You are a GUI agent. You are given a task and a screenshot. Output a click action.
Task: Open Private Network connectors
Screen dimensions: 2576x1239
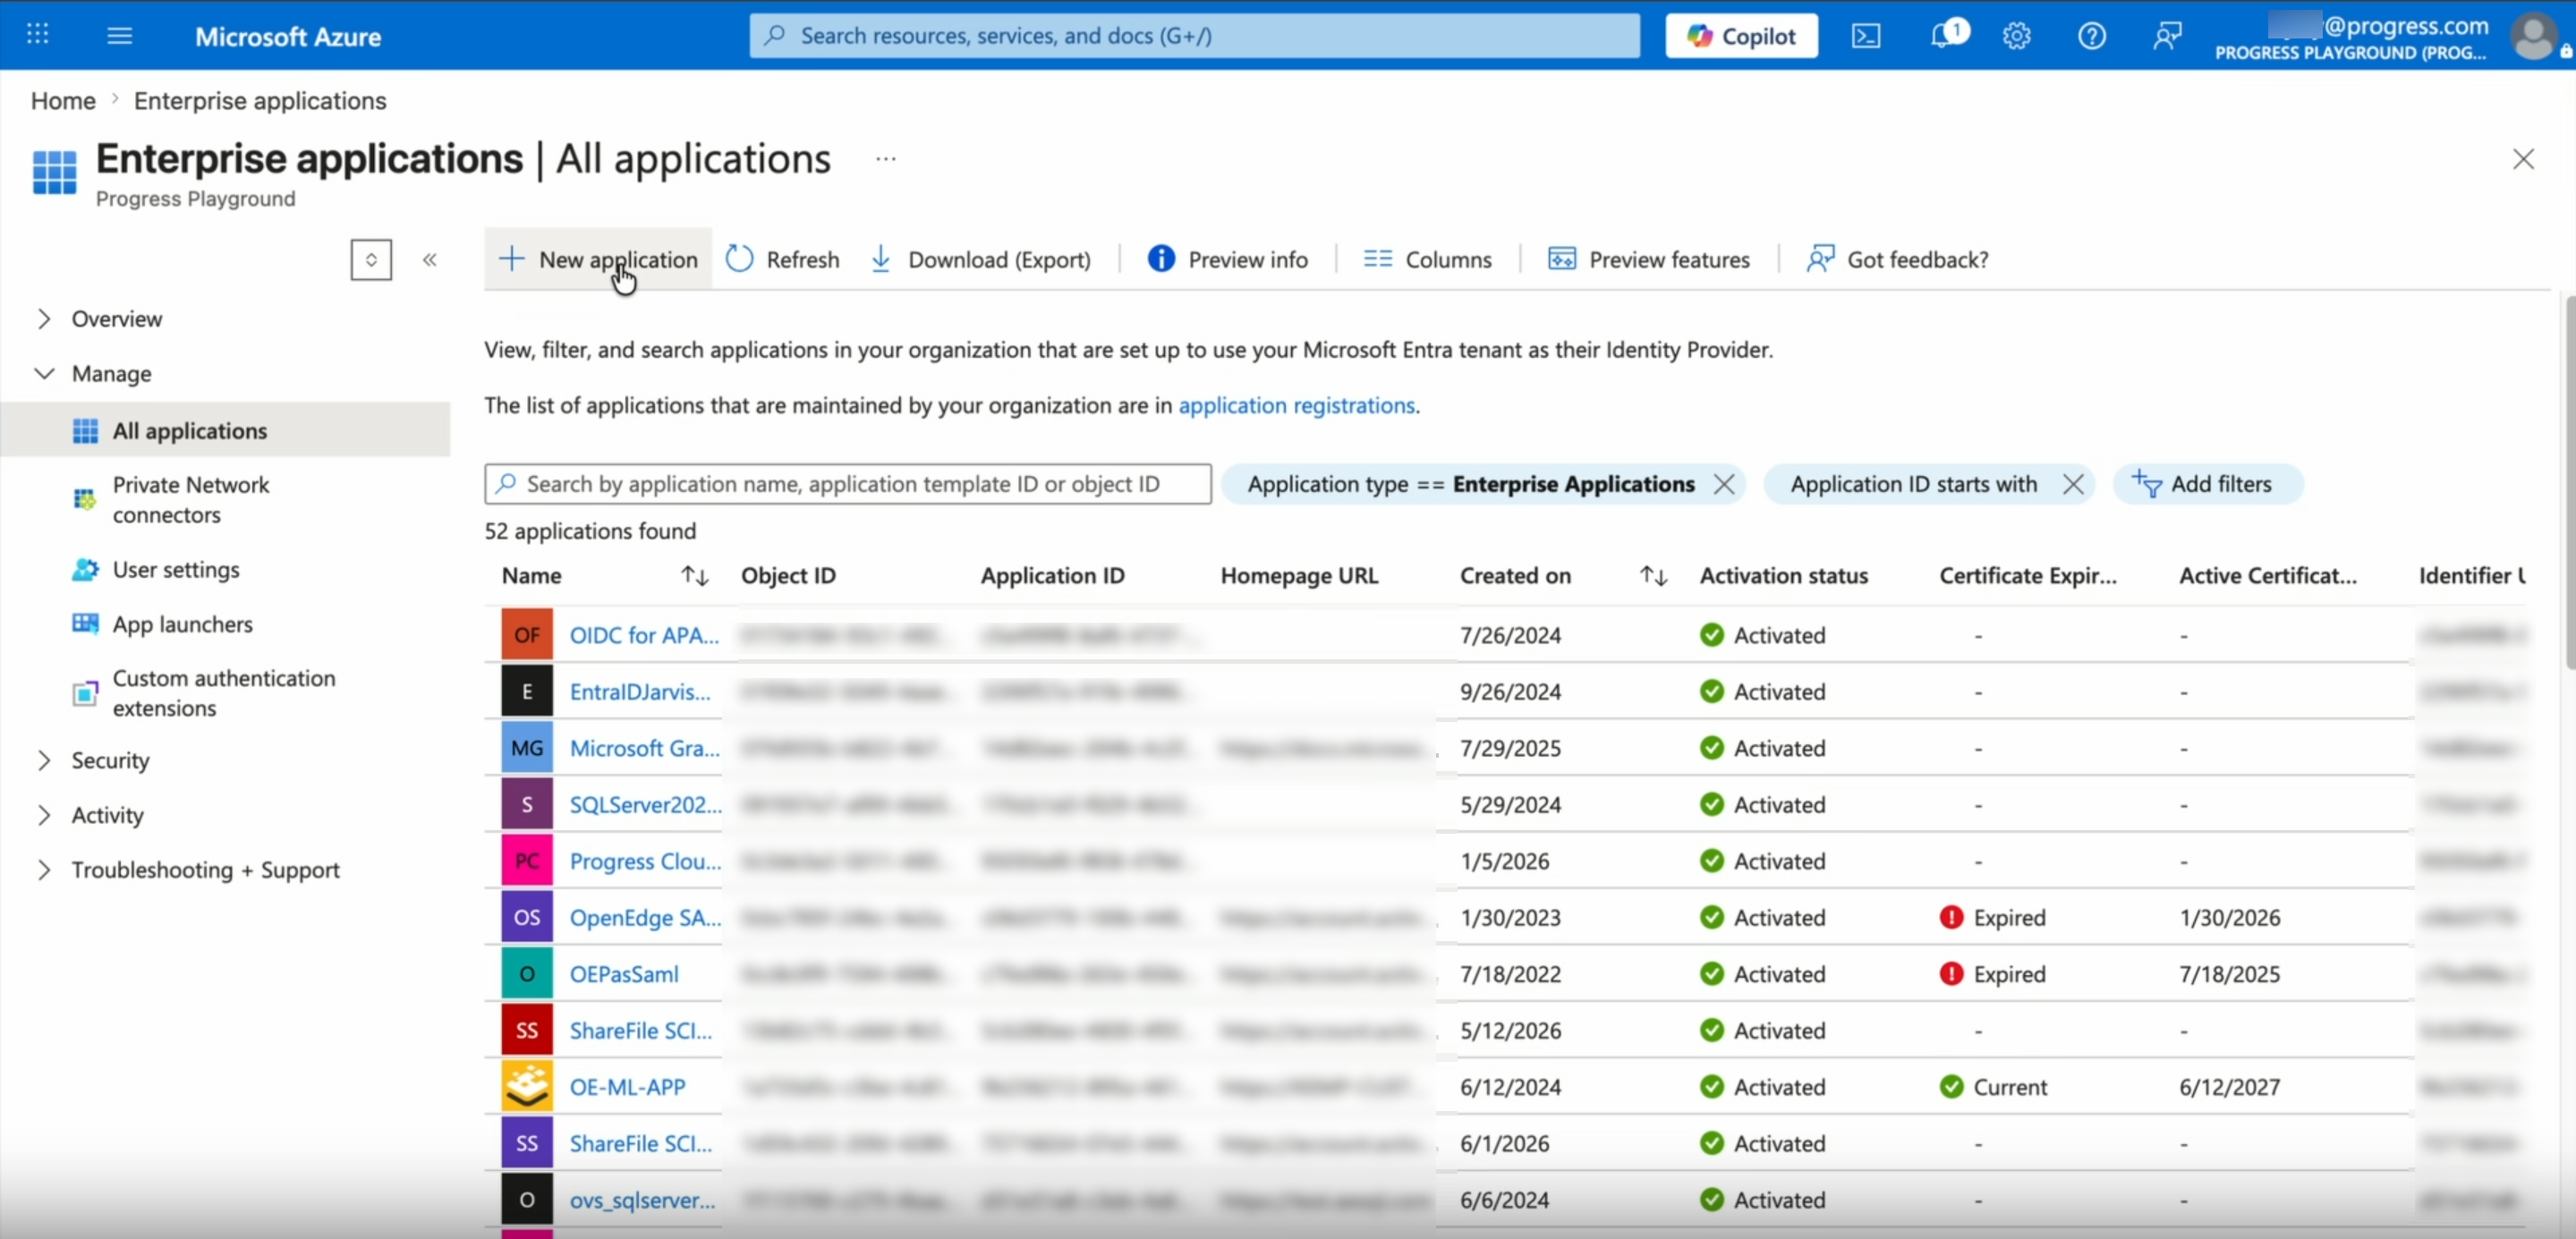190,499
